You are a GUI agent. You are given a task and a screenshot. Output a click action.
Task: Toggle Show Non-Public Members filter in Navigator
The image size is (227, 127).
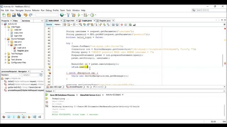click(x=19, y=117)
